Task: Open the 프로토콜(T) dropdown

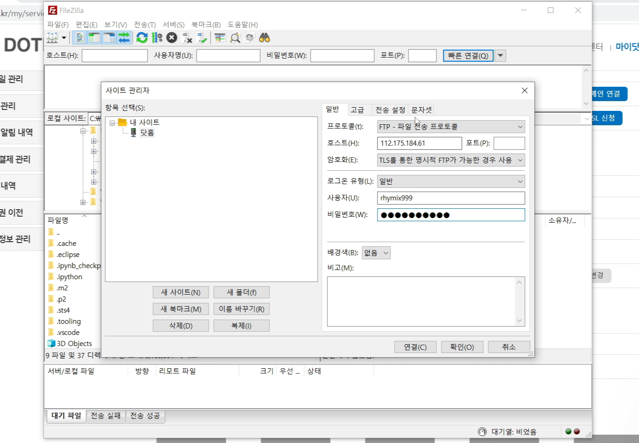Action: [x=451, y=127]
